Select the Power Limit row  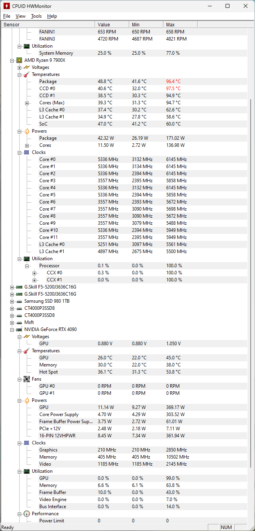pyautogui.click(x=124, y=521)
